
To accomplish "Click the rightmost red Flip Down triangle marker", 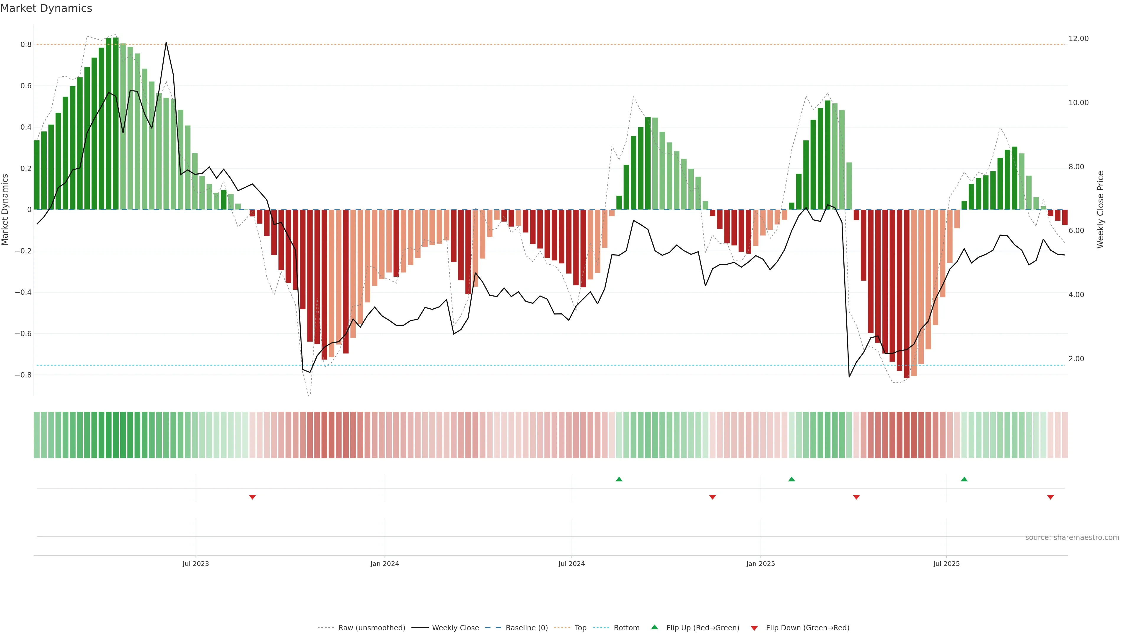I will [x=1050, y=497].
